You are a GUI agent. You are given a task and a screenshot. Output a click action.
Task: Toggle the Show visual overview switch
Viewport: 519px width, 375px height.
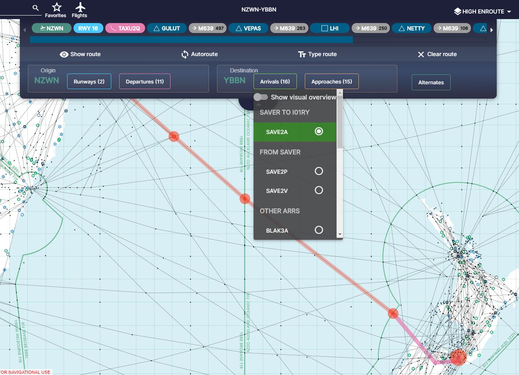coord(261,97)
